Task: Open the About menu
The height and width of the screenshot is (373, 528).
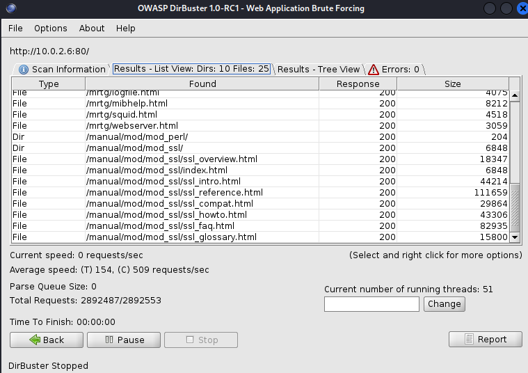Action: tap(92, 29)
